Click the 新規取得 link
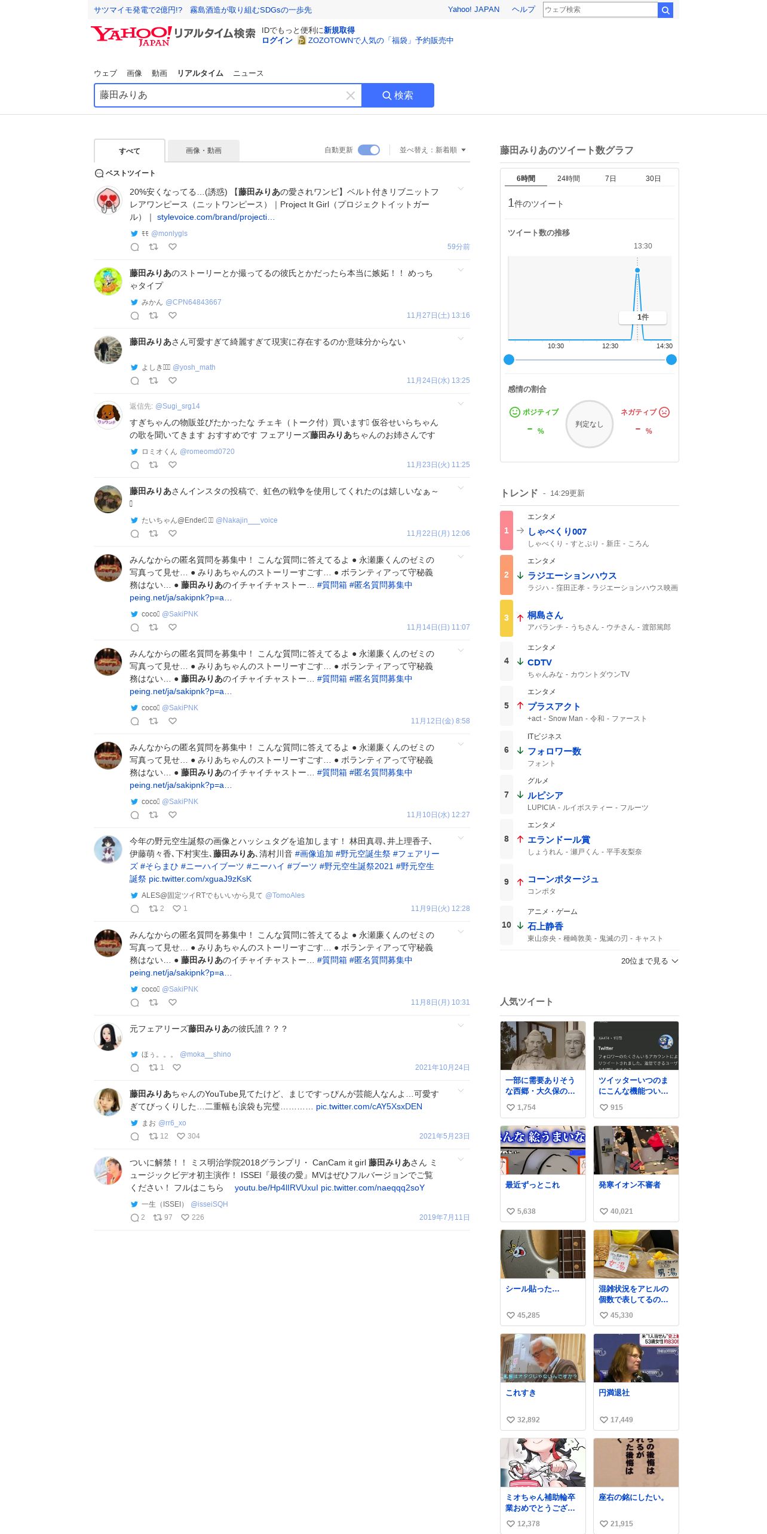This screenshot has height=1534, width=767. click(339, 30)
